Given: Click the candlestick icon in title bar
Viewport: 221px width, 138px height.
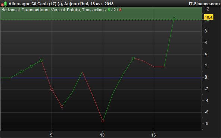Looking at the screenshot, I should [4, 4].
